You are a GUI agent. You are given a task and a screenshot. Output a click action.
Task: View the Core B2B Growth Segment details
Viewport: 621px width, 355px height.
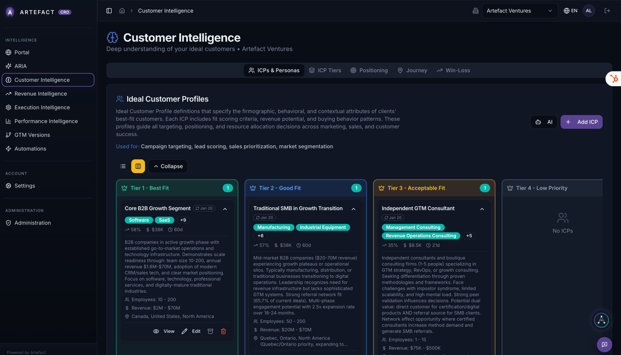[x=164, y=331]
